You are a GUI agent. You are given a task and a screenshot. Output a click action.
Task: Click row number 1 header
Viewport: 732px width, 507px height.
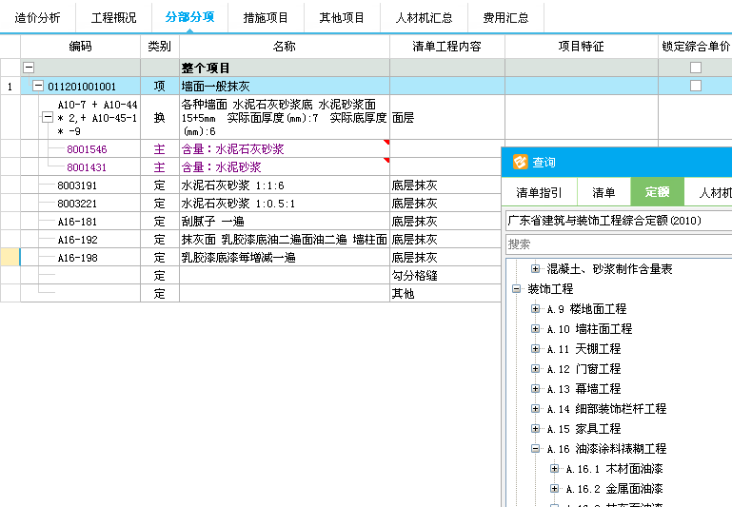10,87
